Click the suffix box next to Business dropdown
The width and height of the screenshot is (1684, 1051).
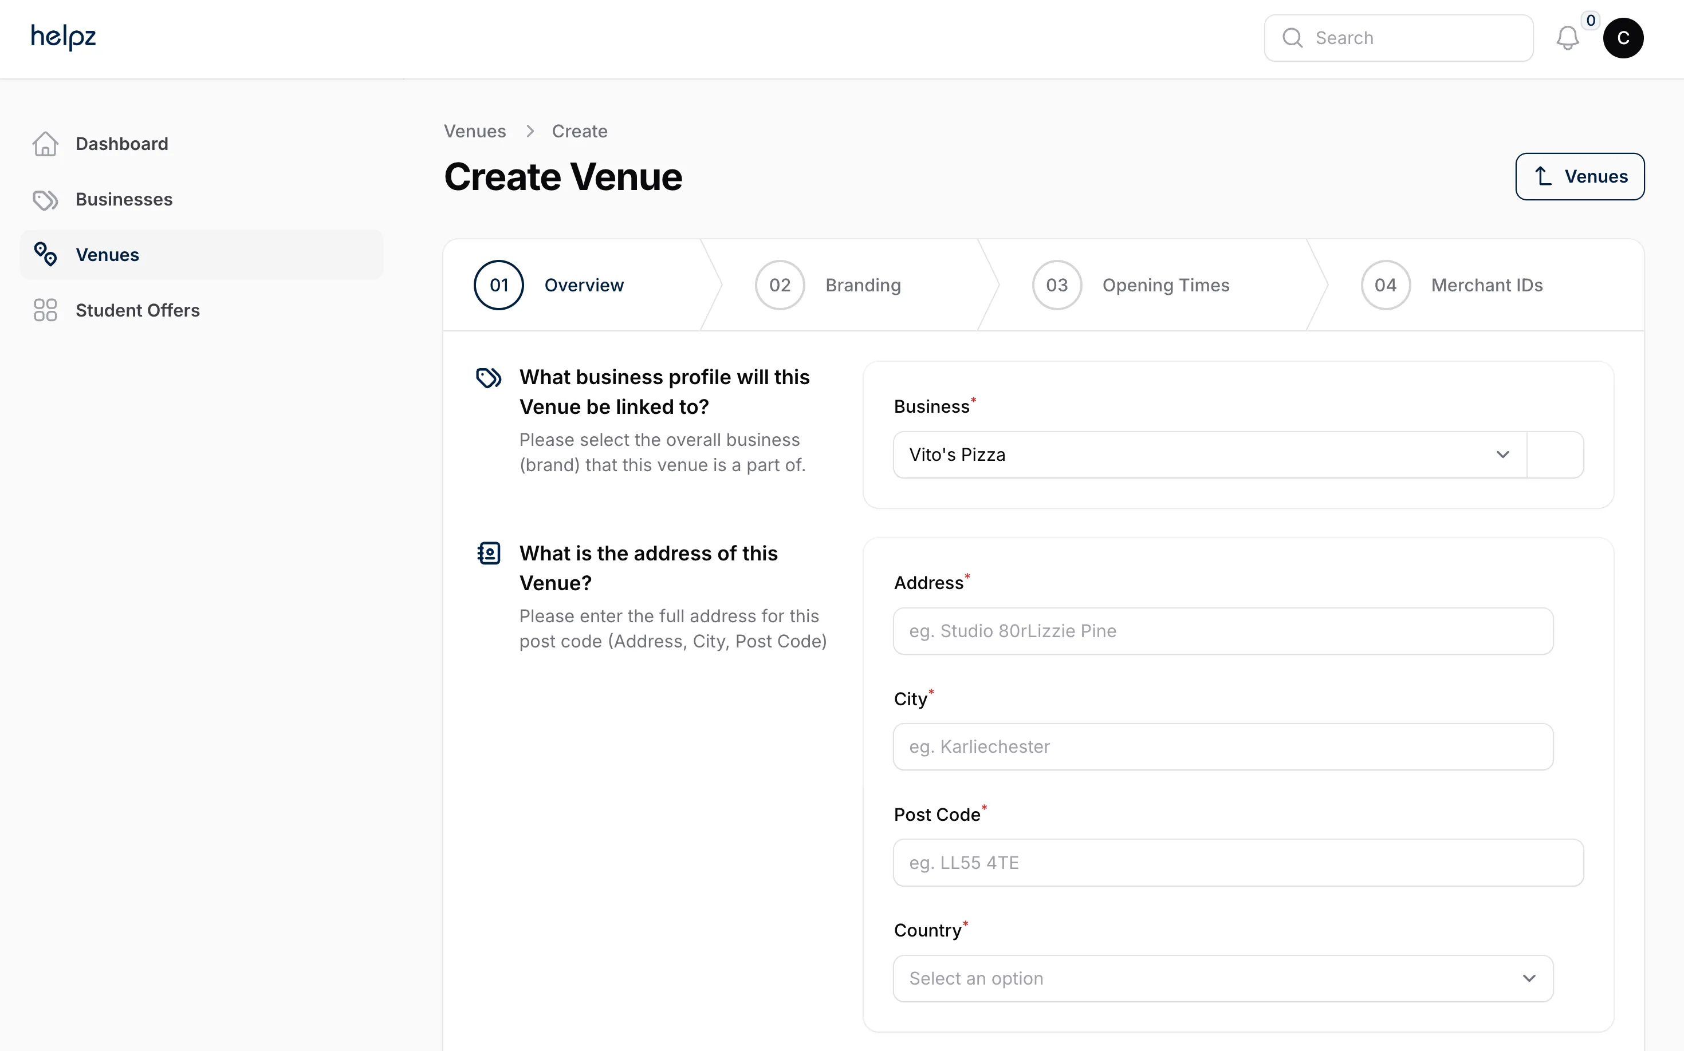pyautogui.click(x=1555, y=455)
